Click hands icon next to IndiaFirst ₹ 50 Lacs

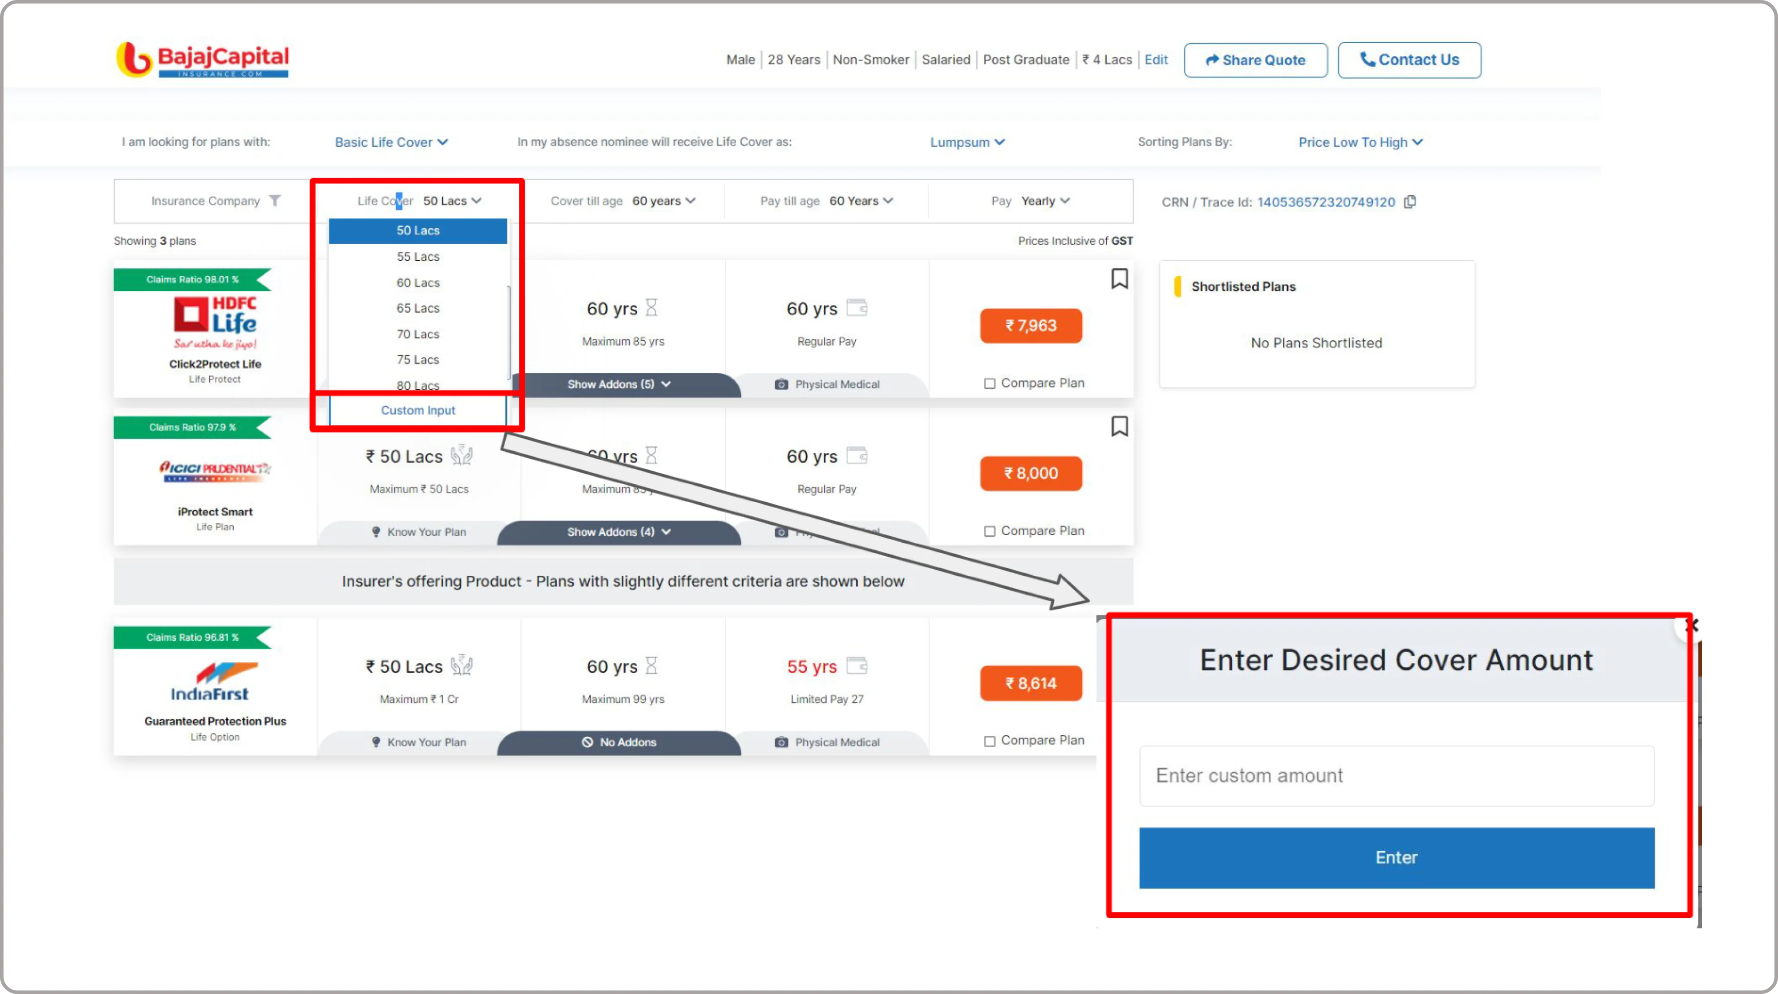461,665
